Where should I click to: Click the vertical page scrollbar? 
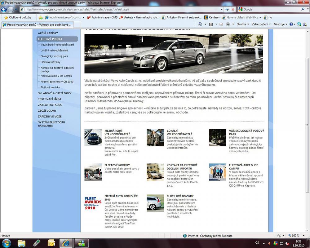[x=308, y=125]
